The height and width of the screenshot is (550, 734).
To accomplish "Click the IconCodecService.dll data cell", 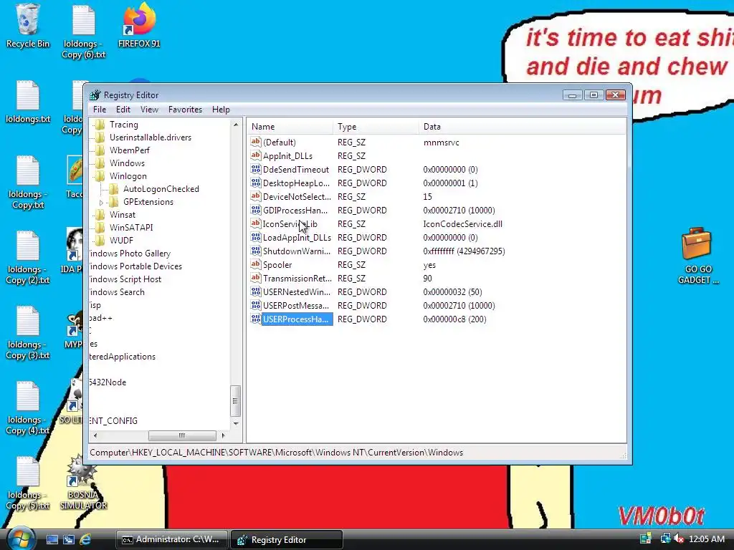I will pyautogui.click(x=462, y=224).
